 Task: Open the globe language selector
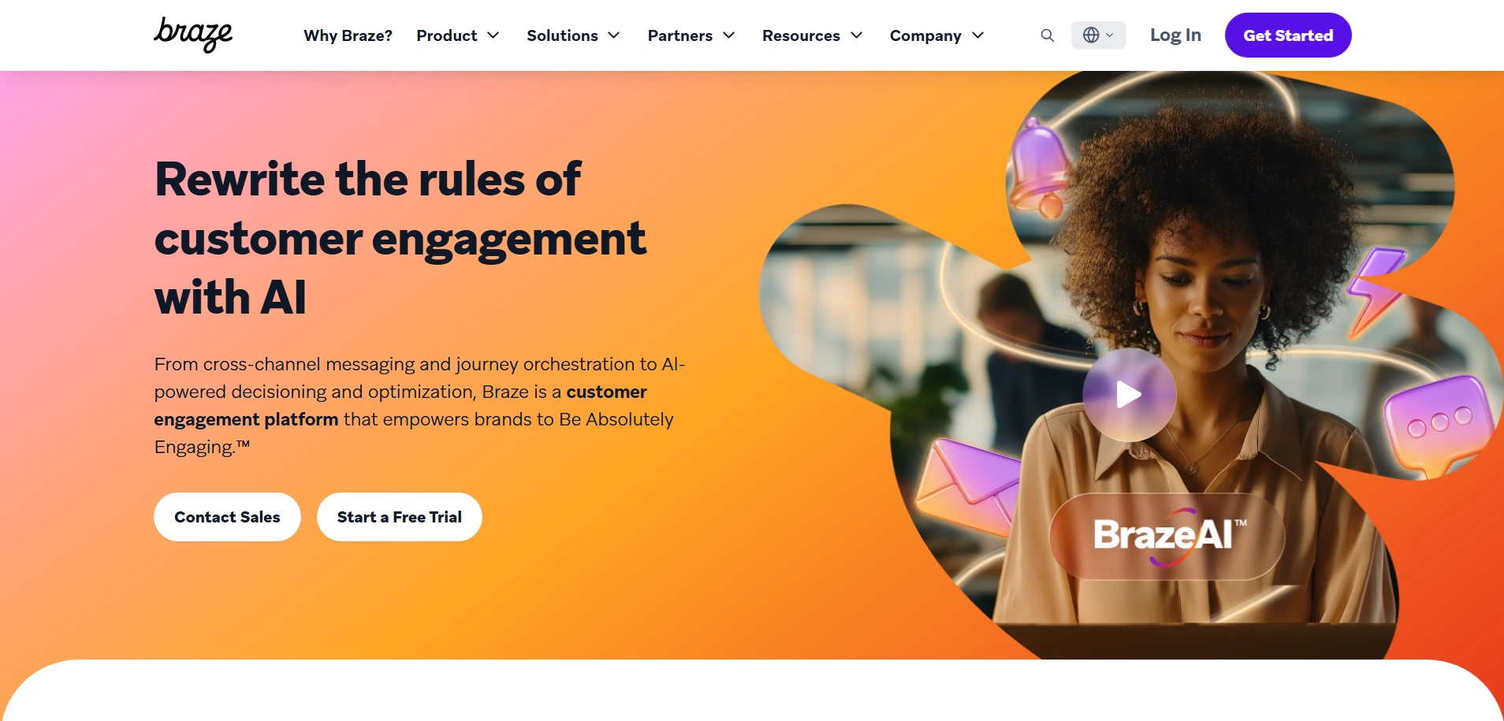(x=1098, y=35)
